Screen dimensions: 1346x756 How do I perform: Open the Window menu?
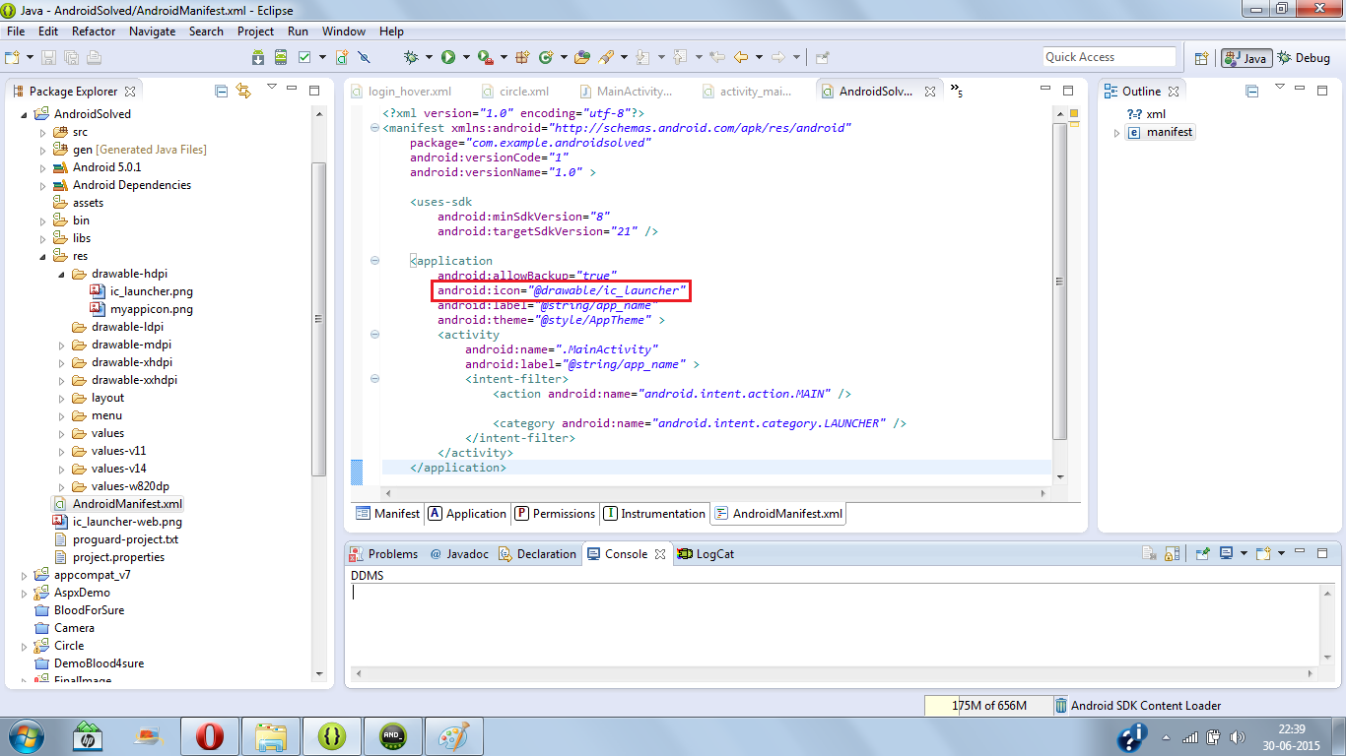(343, 31)
